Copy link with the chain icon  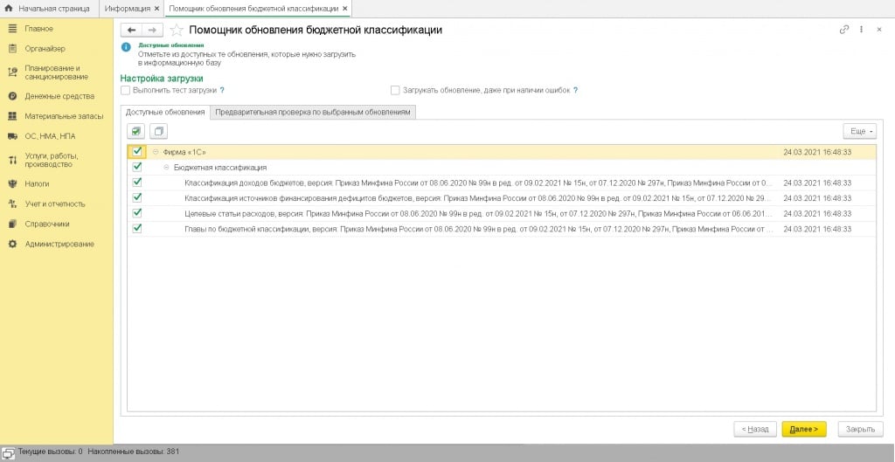[x=843, y=30]
